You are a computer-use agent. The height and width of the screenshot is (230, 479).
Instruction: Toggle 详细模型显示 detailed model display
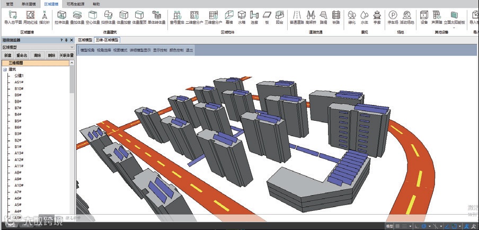[140, 50]
